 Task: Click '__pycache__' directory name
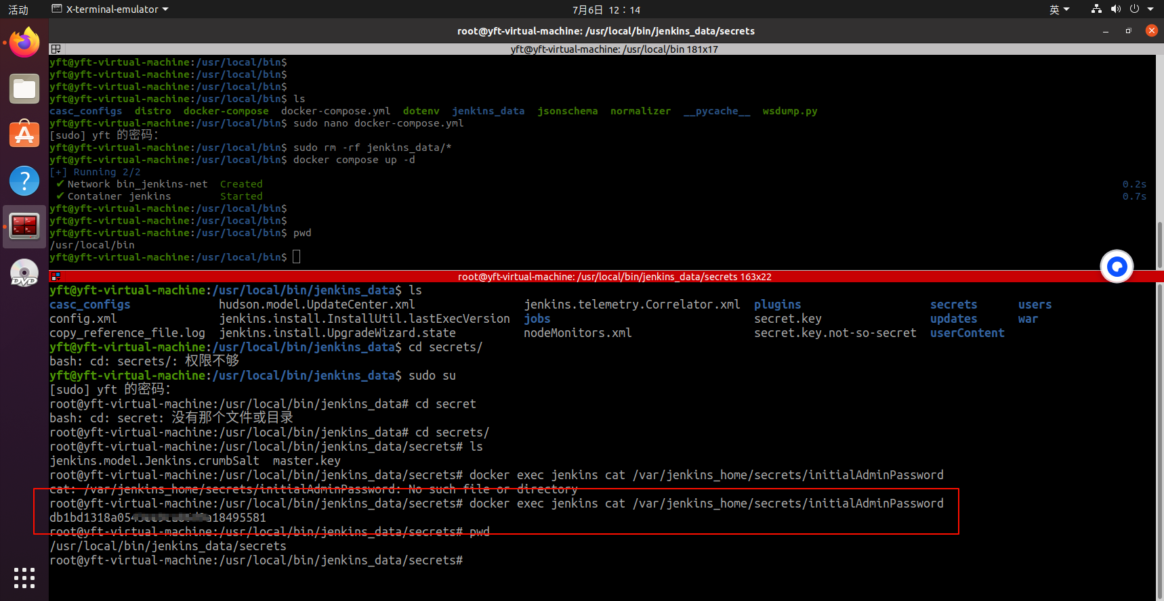coord(717,111)
